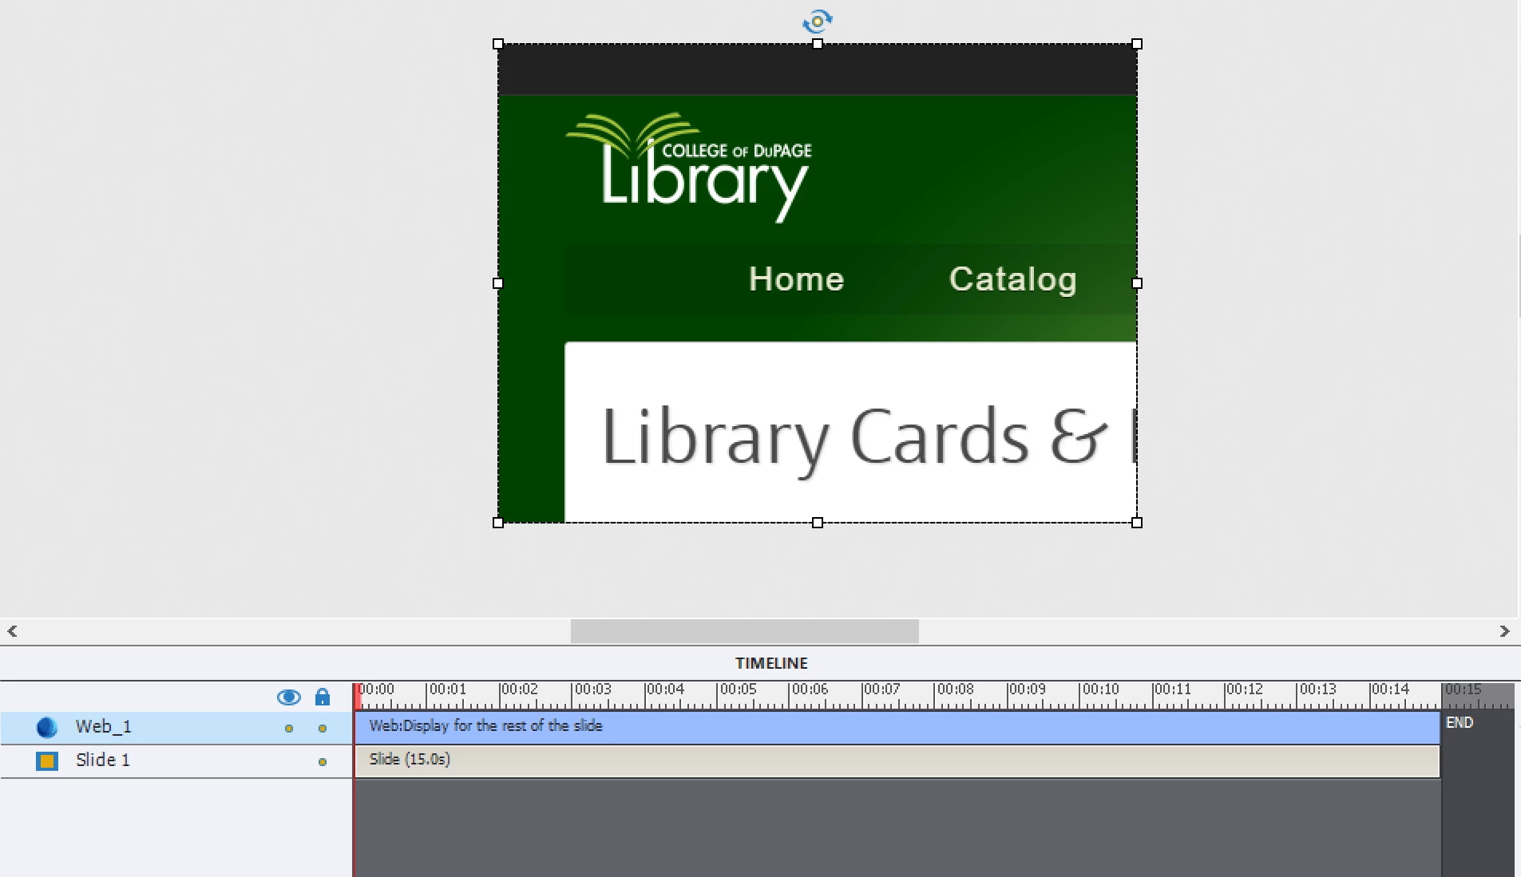Viewport: 1521px width, 877px height.
Task: Click the eye icon in timeline header
Action: [288, 697]
